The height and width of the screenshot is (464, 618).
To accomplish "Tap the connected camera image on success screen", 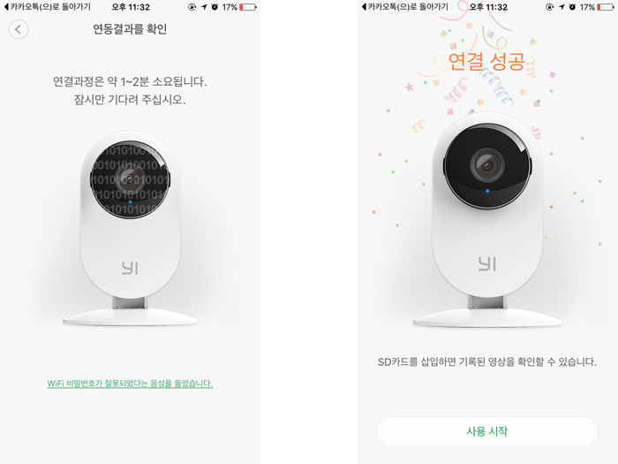I will [x=487, y=221].
